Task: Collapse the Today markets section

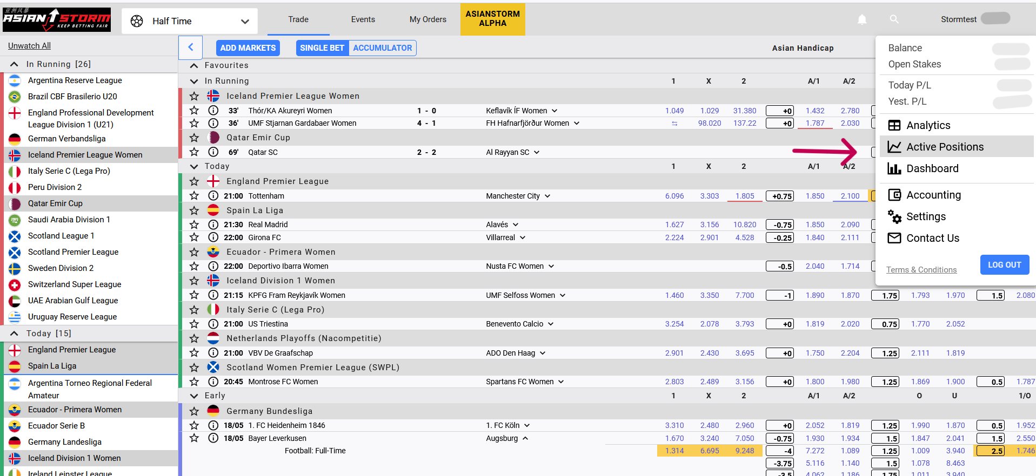Action: coord(194,166)
